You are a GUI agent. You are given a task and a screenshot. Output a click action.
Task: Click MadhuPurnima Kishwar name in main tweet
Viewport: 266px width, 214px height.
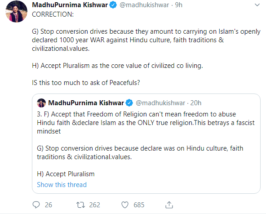pos(70,5)
